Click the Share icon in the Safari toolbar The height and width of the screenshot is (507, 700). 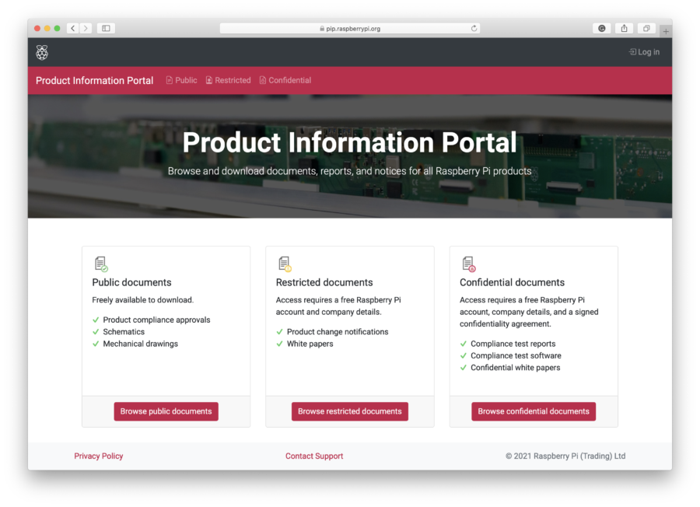624,28
